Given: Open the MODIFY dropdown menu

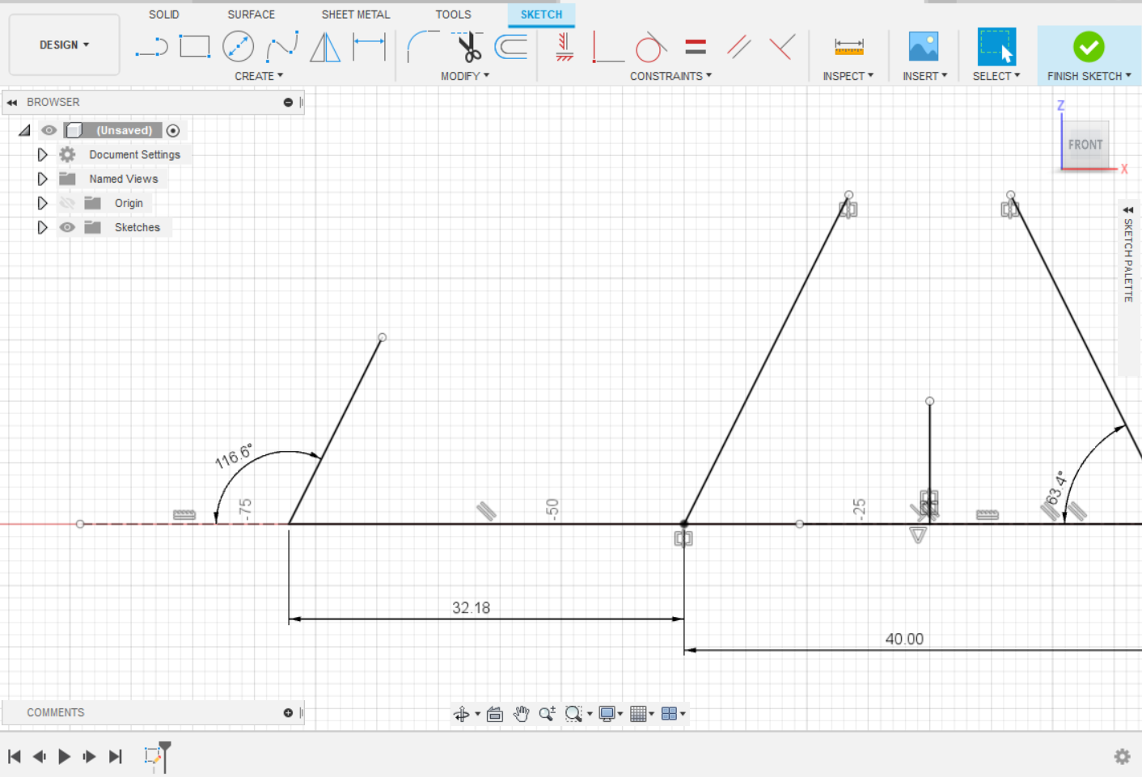Looking at the screenshot, I should tap(465, 76).
